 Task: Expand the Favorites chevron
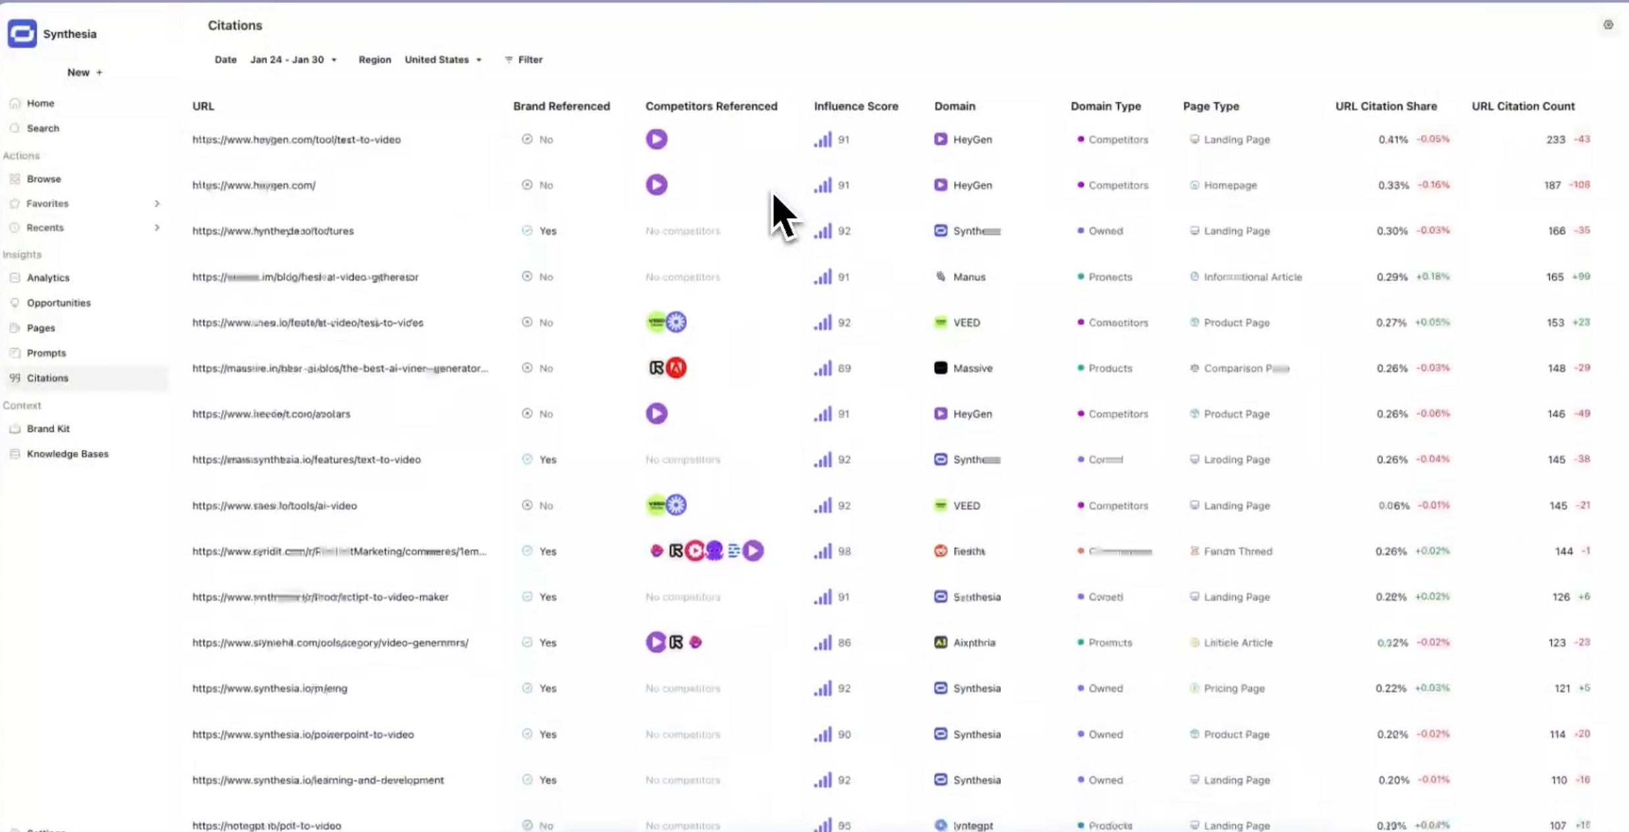click(x=157, y=204)
